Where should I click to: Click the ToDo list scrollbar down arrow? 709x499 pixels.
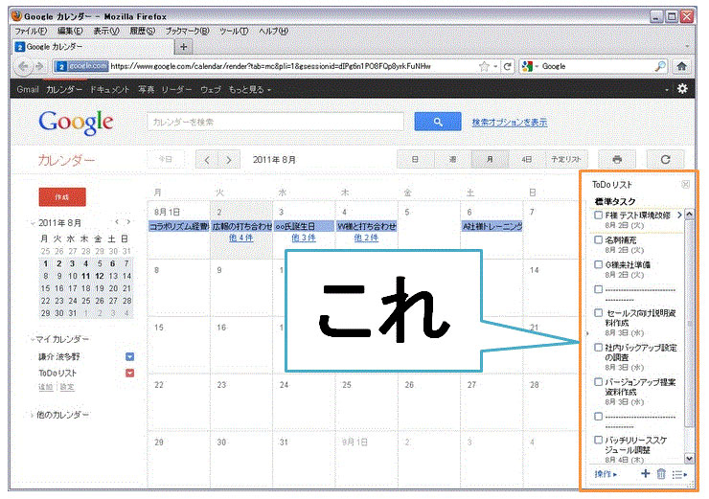click(689, 458)
